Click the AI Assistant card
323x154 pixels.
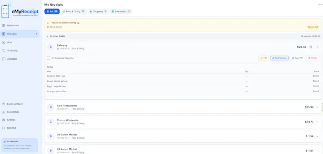[x=19, y=145]
